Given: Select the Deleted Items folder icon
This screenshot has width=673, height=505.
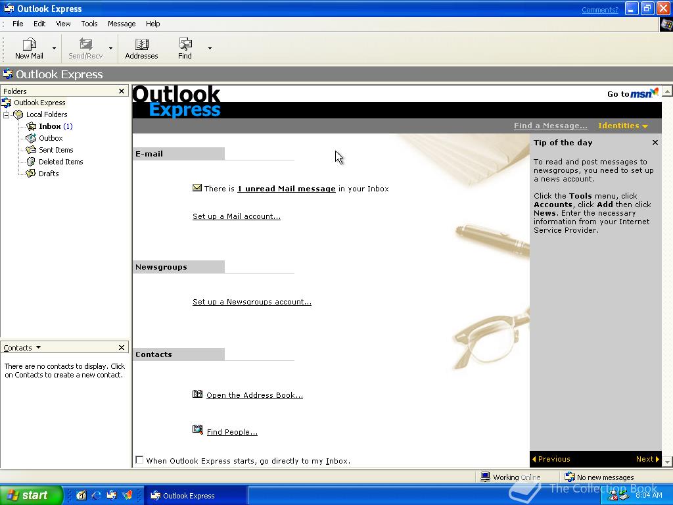Looking at the screenshot, I should point(32,162).
